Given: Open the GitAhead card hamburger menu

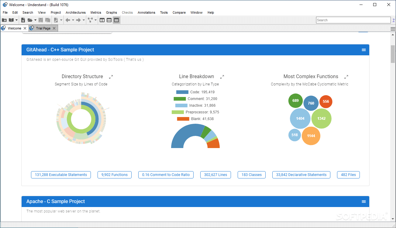Looking at the screenshot, I should tap(364, 50).
